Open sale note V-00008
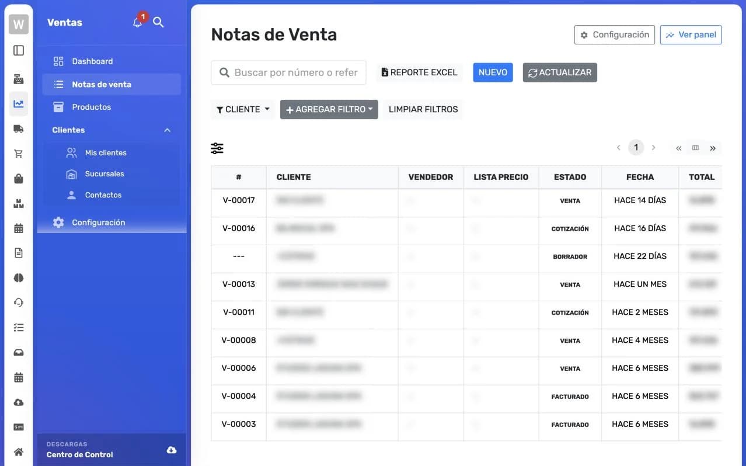This screenshot has height=466, width=746. pos(239,340)
